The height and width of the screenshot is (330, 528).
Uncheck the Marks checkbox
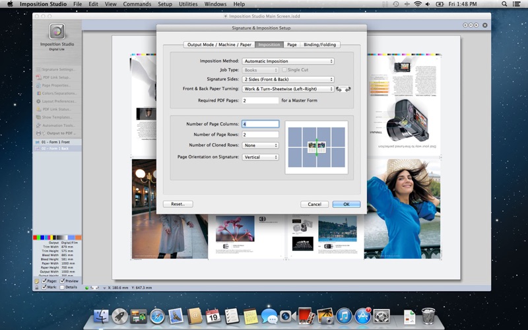click(44, 287)
